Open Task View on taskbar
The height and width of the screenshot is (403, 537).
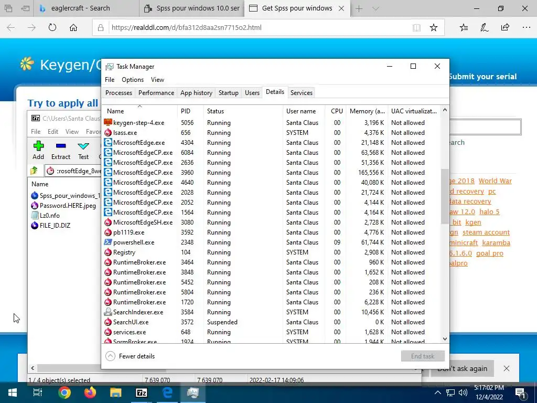pos(38,393)
